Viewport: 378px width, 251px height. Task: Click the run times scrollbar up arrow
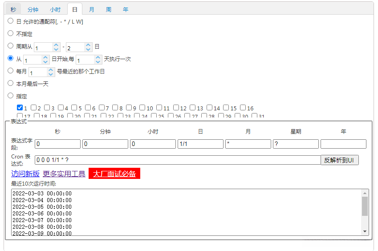coord(365,193)
